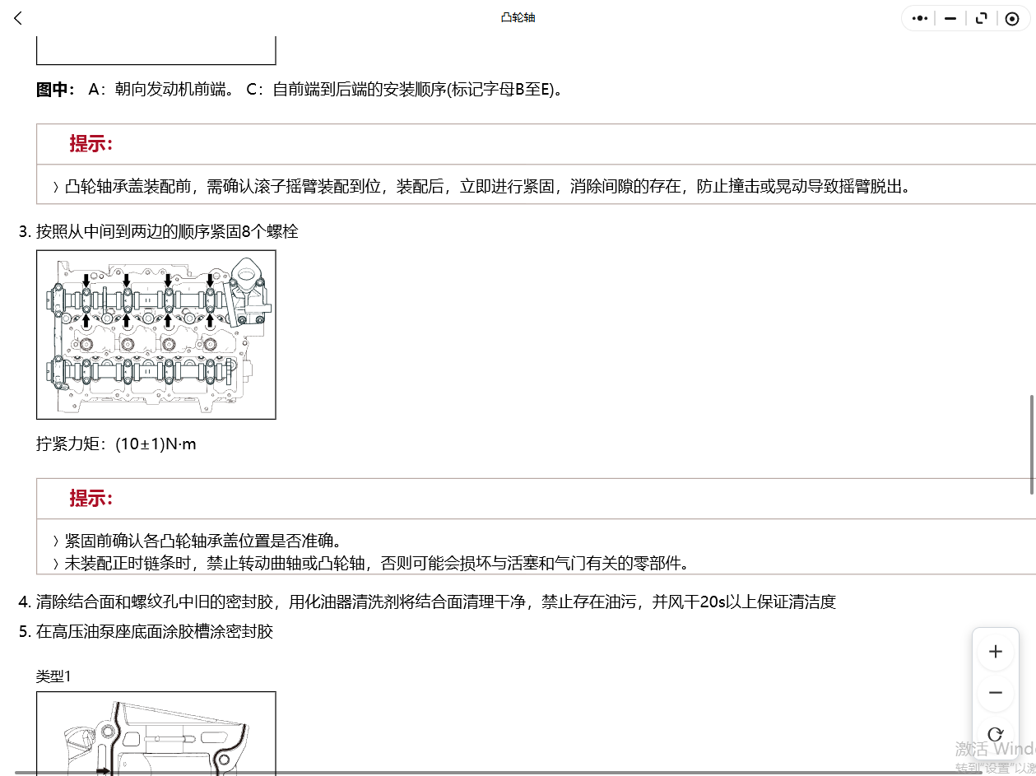Click the vertical scrollbar thumb
Screen dimensions: 1036x776
click(1032, 444)
